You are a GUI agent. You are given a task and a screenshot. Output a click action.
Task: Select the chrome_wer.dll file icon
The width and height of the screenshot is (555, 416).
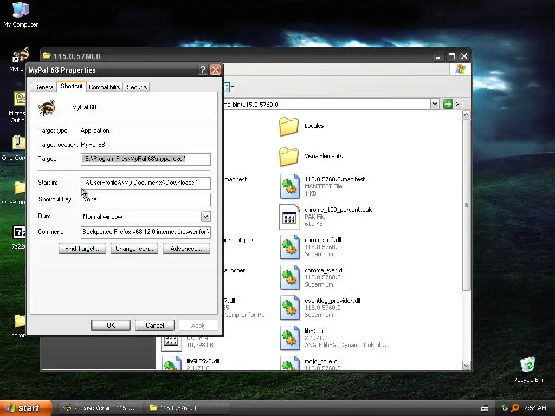coord(289,278)
